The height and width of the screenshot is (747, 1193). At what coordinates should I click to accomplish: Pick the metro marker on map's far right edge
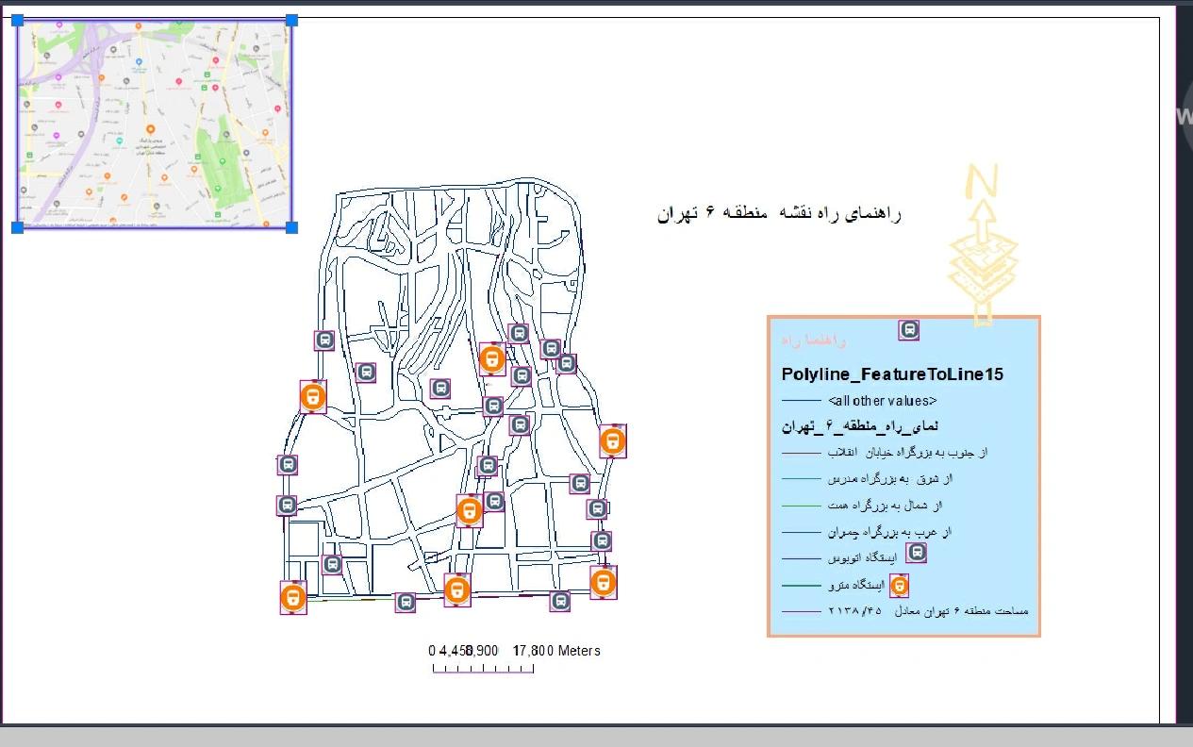pos(612,440)
